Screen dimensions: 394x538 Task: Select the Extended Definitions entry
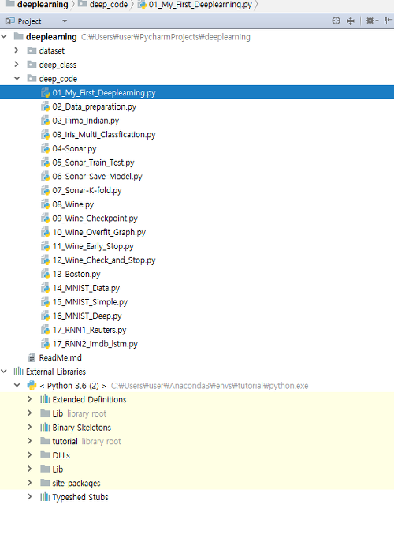click(89, 400)
